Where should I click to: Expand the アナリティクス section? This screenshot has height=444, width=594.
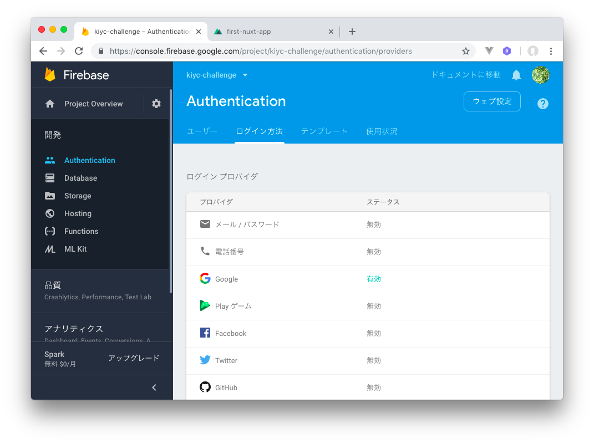coord(100,328)
